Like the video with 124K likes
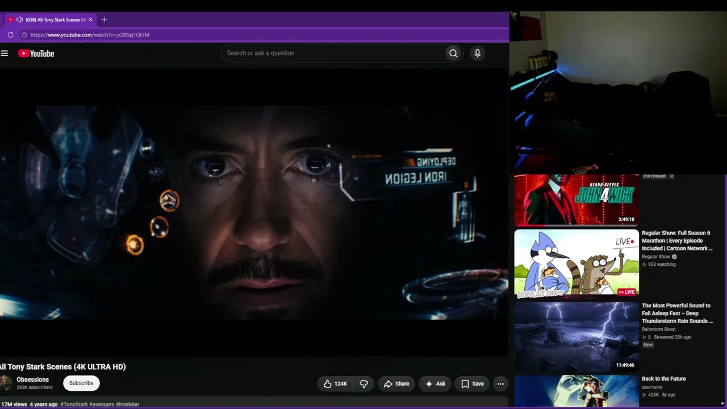This screenshot has height=409, width=727. [335, 384]
